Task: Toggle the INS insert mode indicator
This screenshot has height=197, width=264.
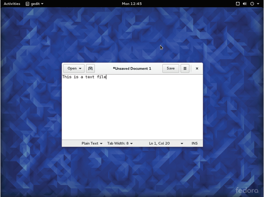Action: (x=194, y=143)
